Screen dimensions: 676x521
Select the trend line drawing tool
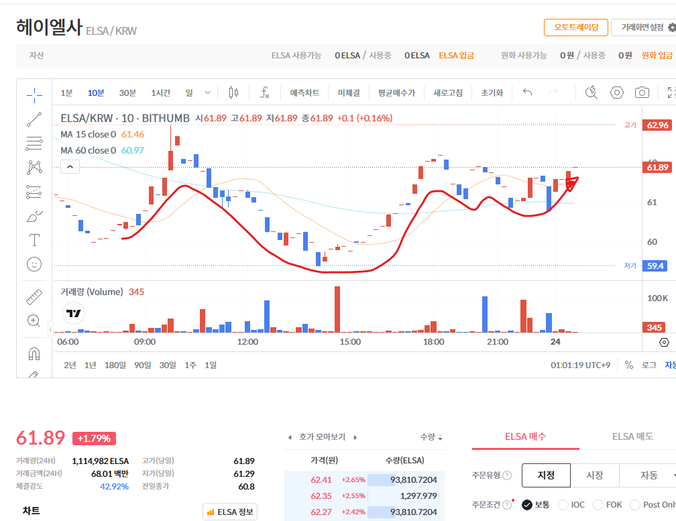[34, 119]
